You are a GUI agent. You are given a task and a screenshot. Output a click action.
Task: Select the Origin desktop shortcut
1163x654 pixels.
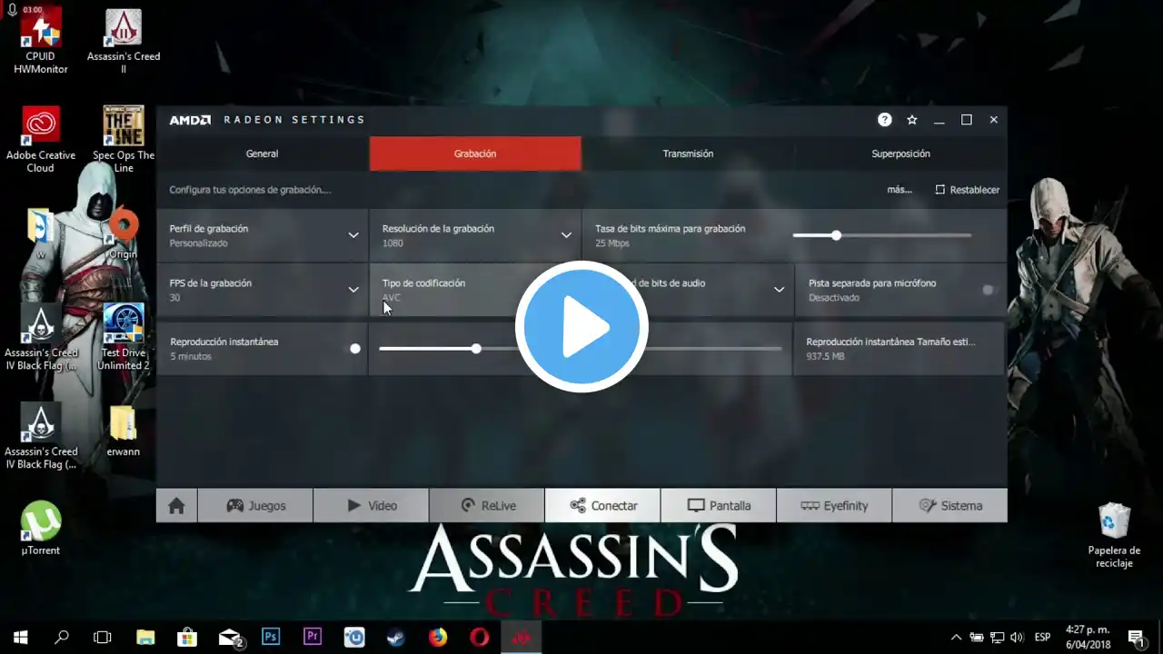(x=124, y=233)
